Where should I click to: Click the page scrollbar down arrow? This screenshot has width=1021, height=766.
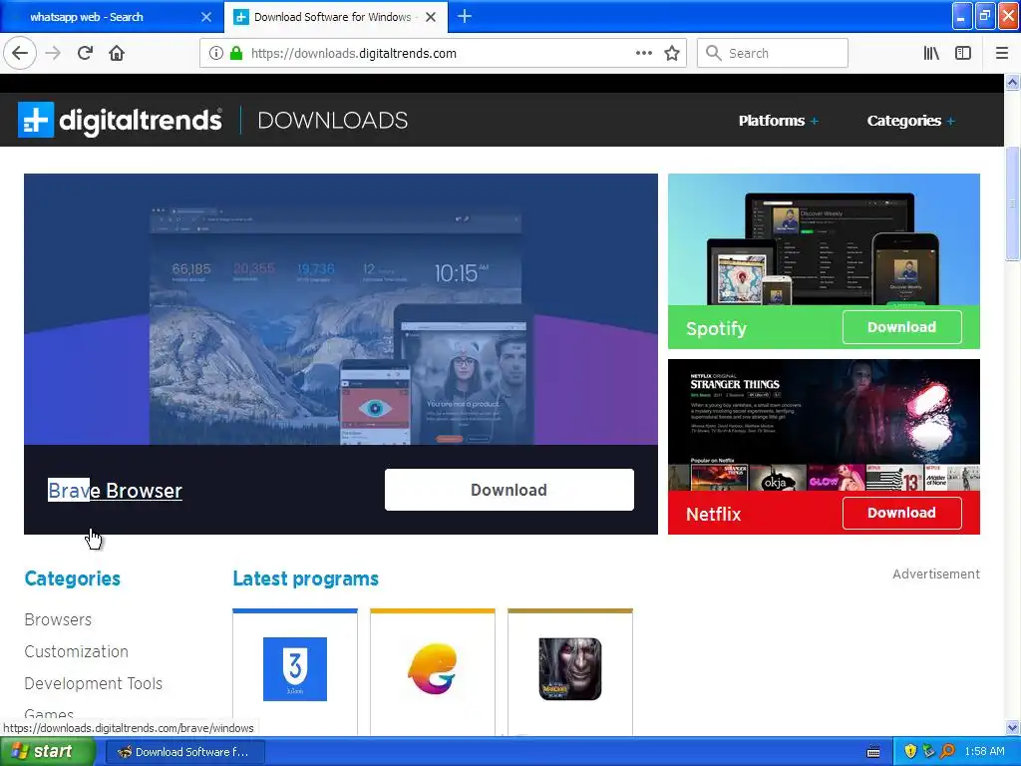(1013, 727)
